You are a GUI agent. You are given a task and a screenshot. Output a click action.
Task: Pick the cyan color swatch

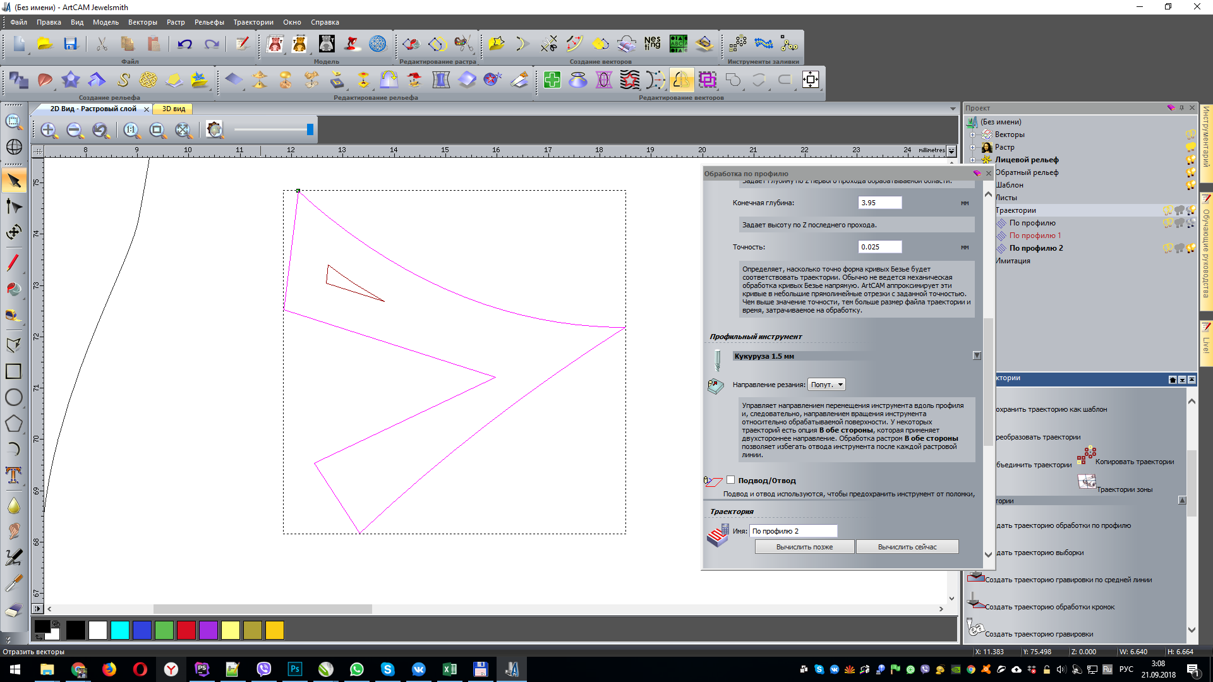click(x=119, y=630)
